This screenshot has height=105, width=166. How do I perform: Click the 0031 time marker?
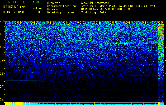18,23
